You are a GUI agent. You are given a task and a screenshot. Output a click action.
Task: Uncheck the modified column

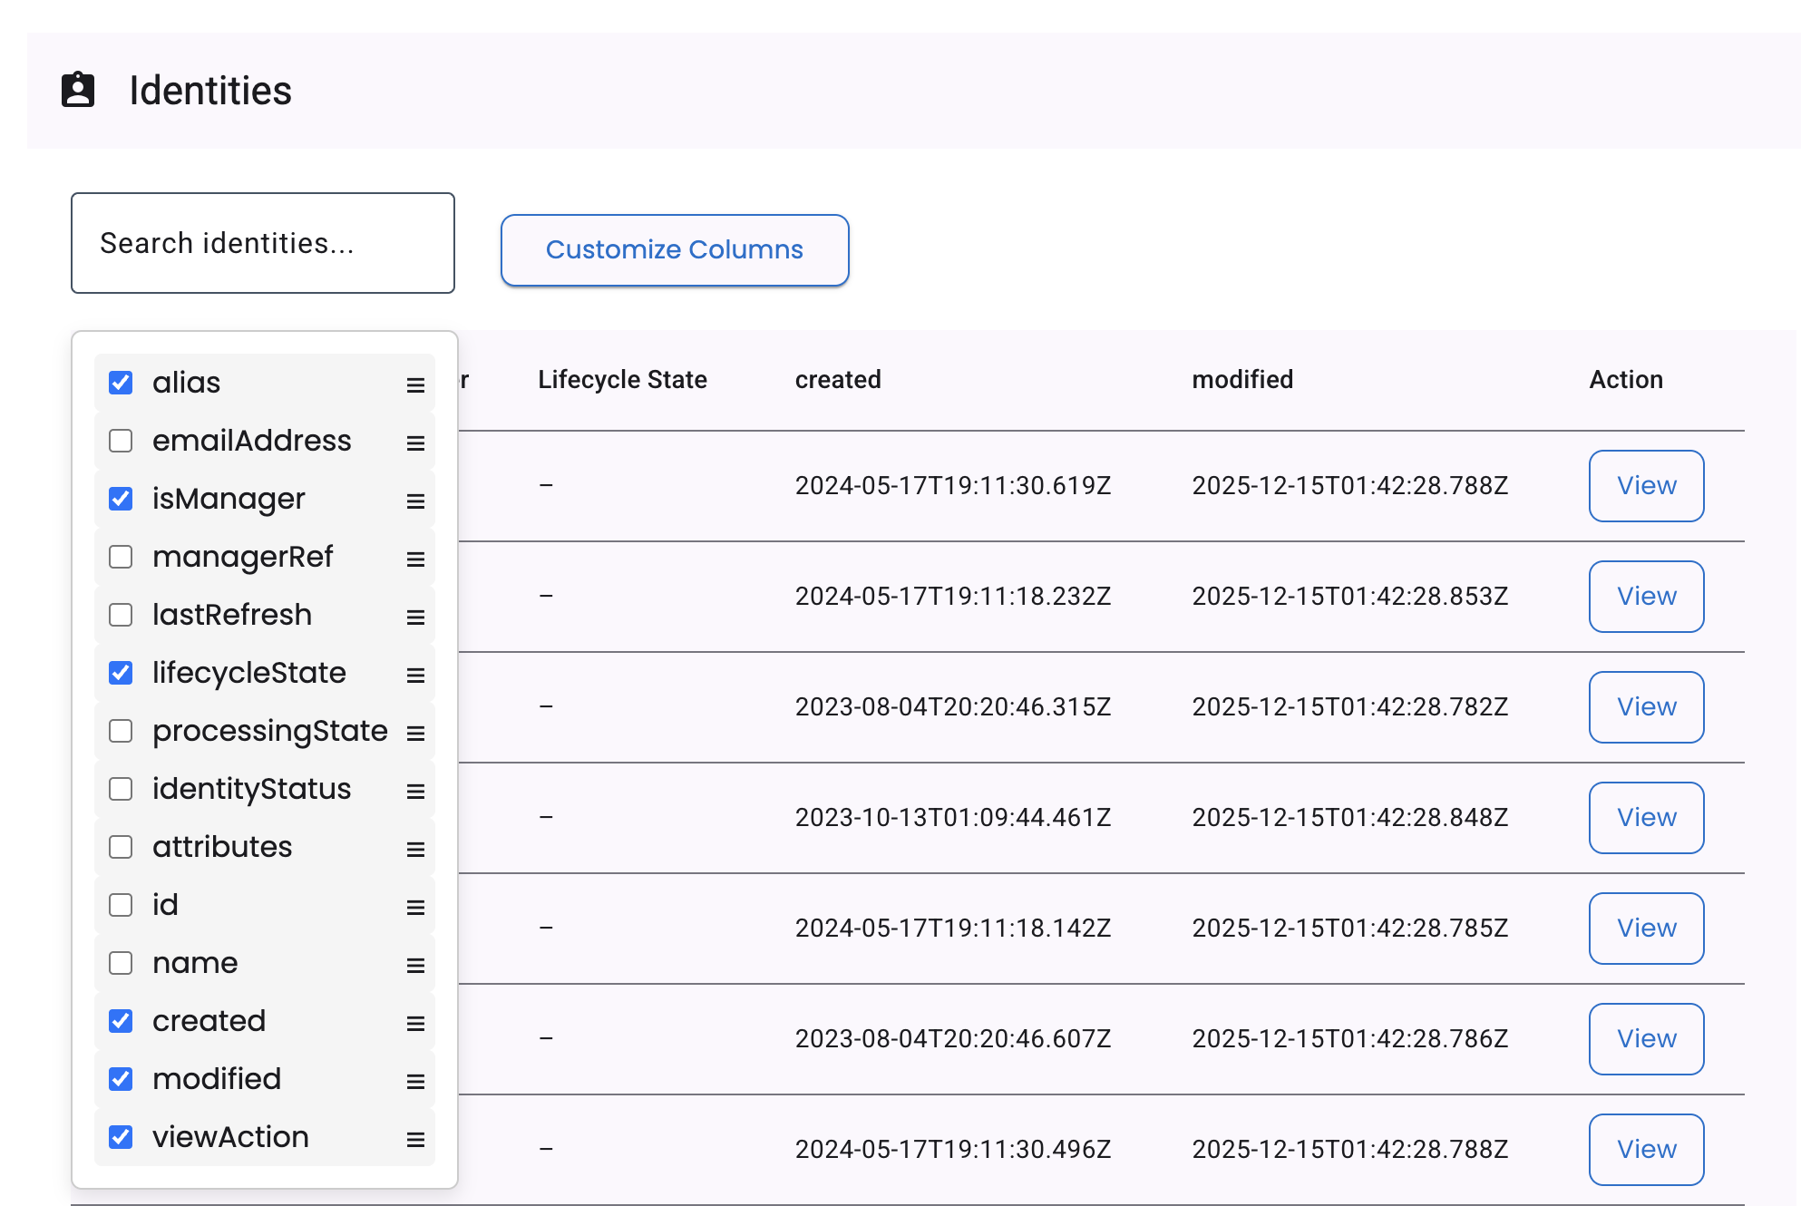tap(121, 1079)
